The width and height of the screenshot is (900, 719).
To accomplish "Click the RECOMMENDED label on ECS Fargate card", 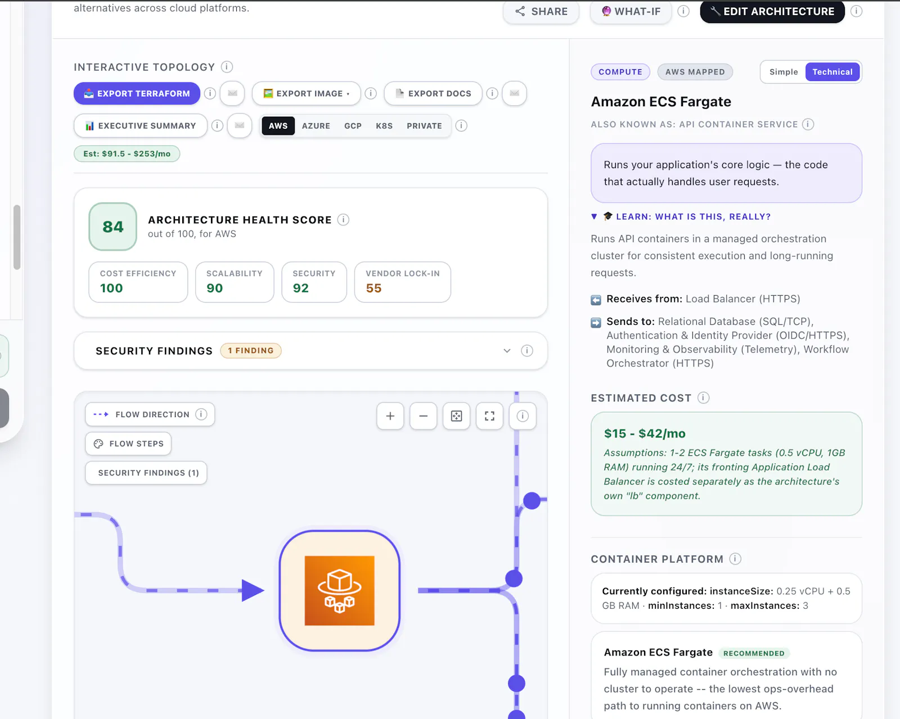I will tap(754, 653).
